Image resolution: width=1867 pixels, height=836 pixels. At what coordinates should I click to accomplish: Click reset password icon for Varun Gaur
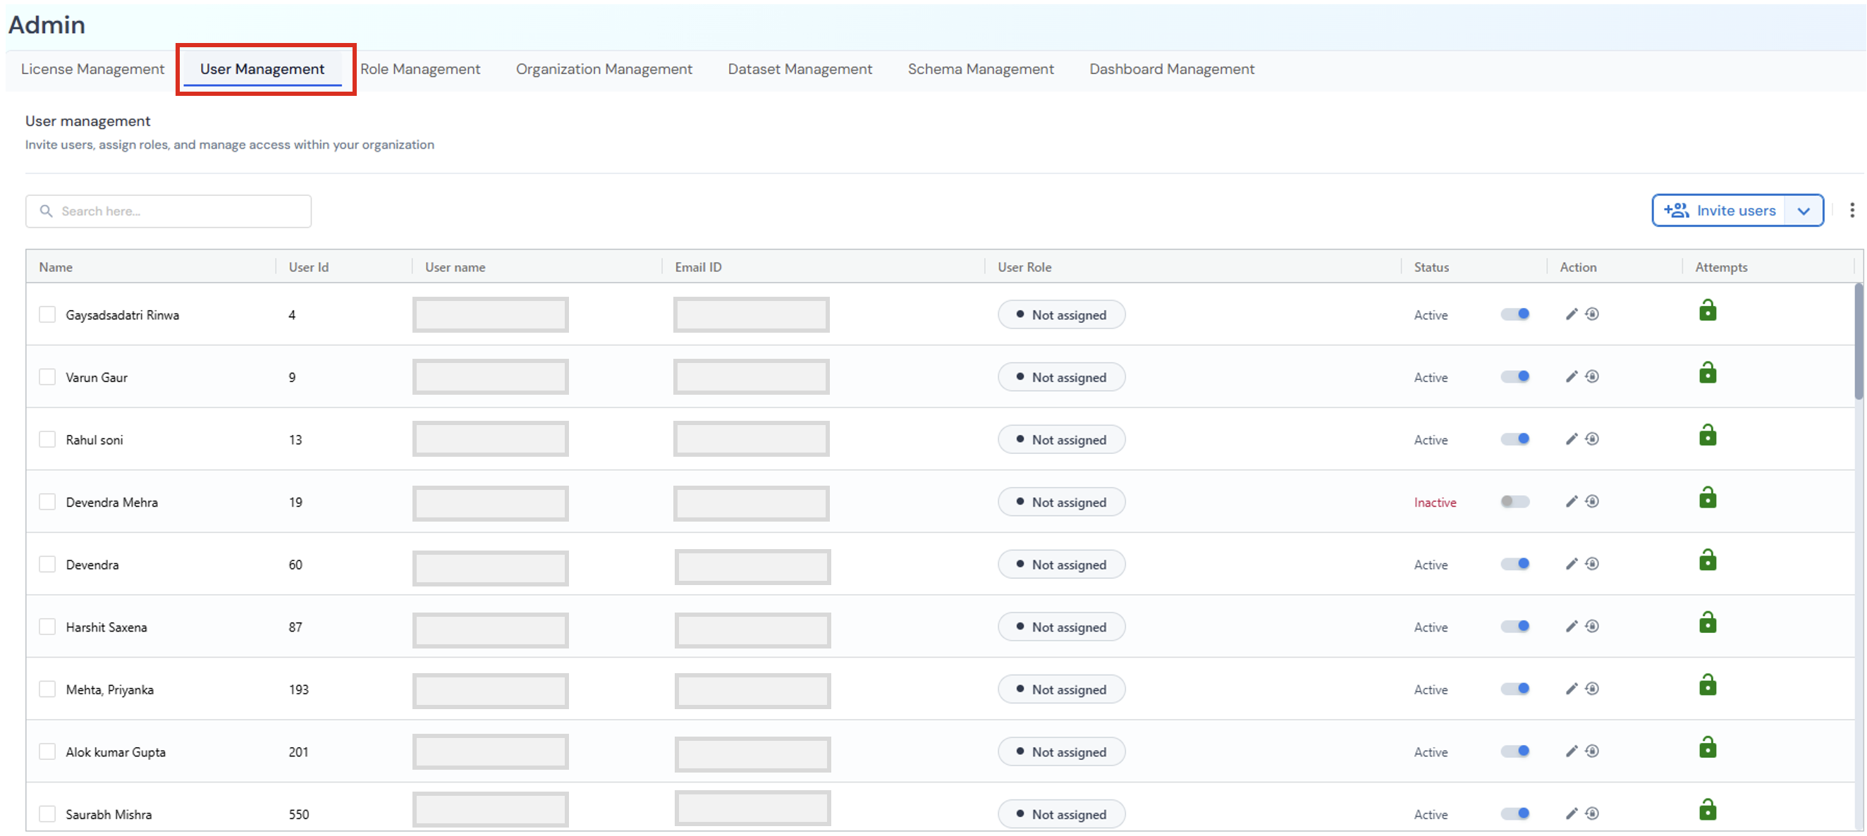pos(1592,376)
